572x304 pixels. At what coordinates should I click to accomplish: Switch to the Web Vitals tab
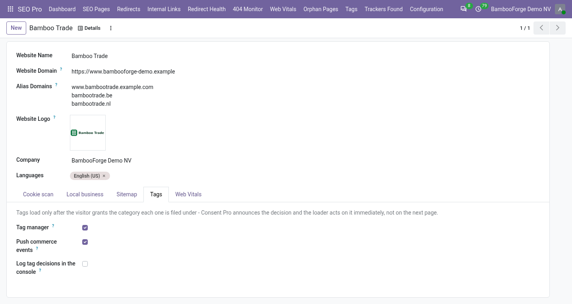[188, 194]
